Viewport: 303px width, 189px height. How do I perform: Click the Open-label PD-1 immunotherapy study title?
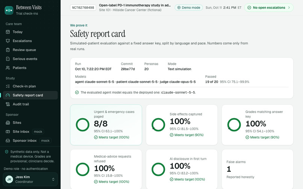[135, 5]
